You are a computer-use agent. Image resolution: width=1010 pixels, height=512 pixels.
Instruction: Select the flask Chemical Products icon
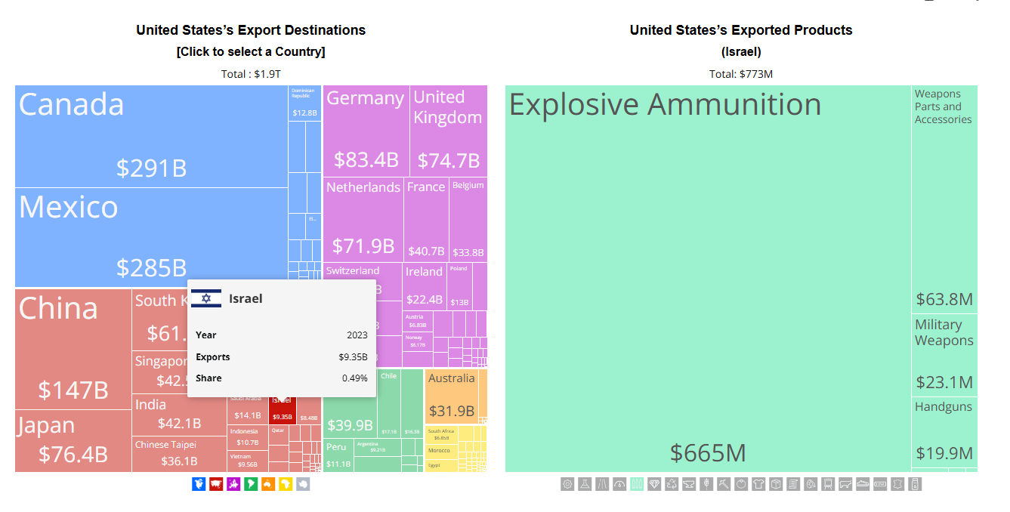tap(585, 484)
